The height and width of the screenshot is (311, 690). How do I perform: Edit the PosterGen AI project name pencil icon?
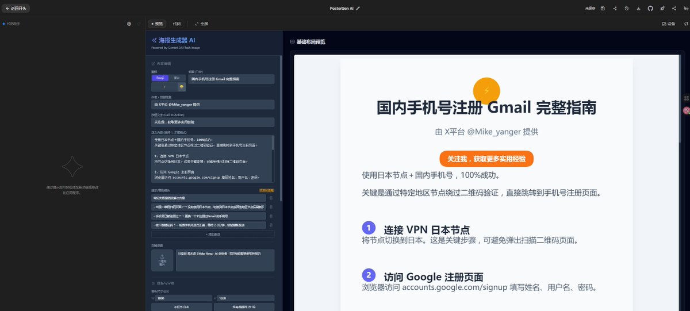358,9
